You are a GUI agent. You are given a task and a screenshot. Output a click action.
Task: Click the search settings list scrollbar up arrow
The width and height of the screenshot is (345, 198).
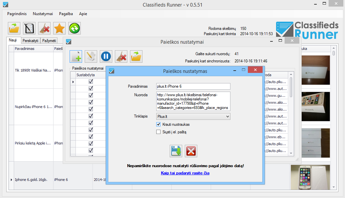coord(291,74)
